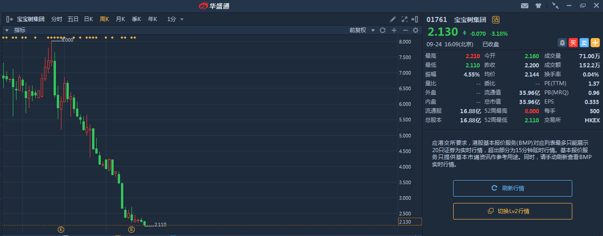
Task: Switch to the 日K daily chart tab
Action: click(88, 19)
